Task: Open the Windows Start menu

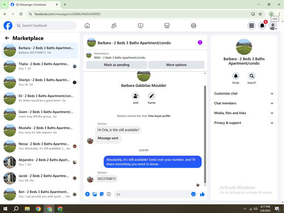Action: [x=5, y=208]
